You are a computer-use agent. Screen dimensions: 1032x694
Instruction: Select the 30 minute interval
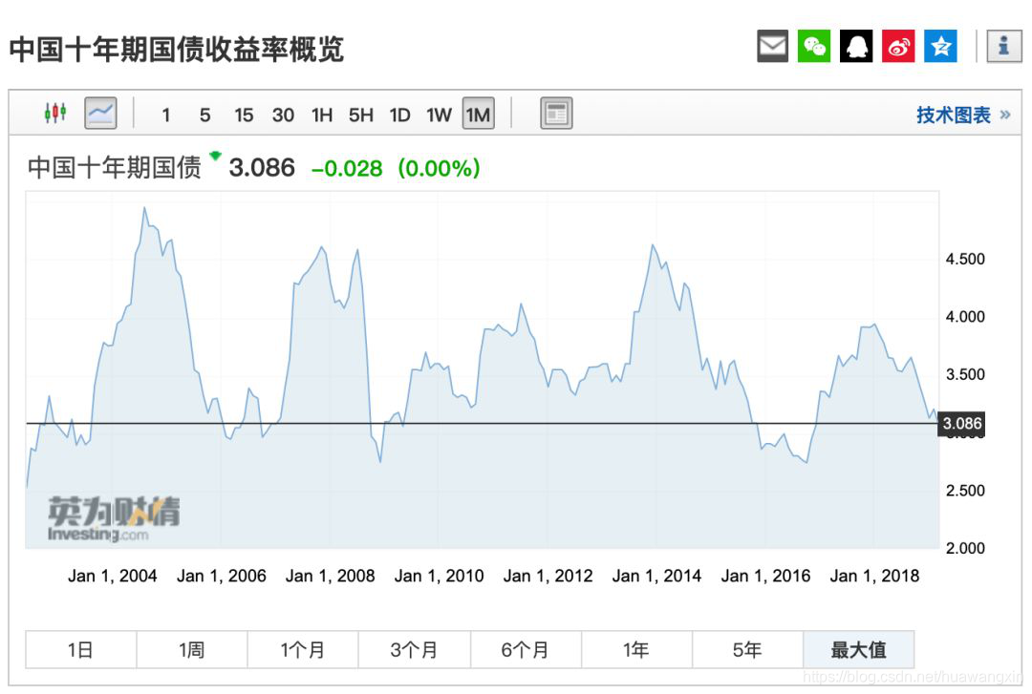coord(283,116)
